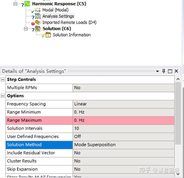
Task: Select Harmonic Response (C5) in the tree
Action: point(59,4)
